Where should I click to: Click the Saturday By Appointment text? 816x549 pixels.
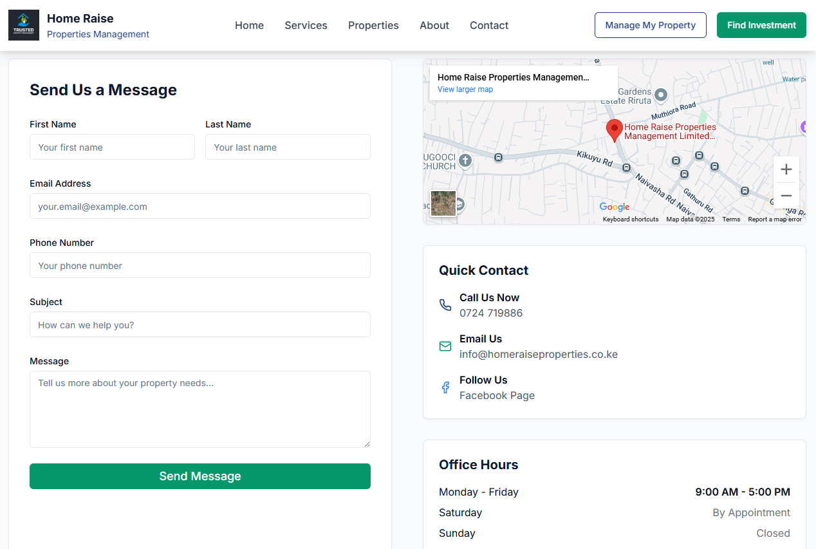point(751,512)
